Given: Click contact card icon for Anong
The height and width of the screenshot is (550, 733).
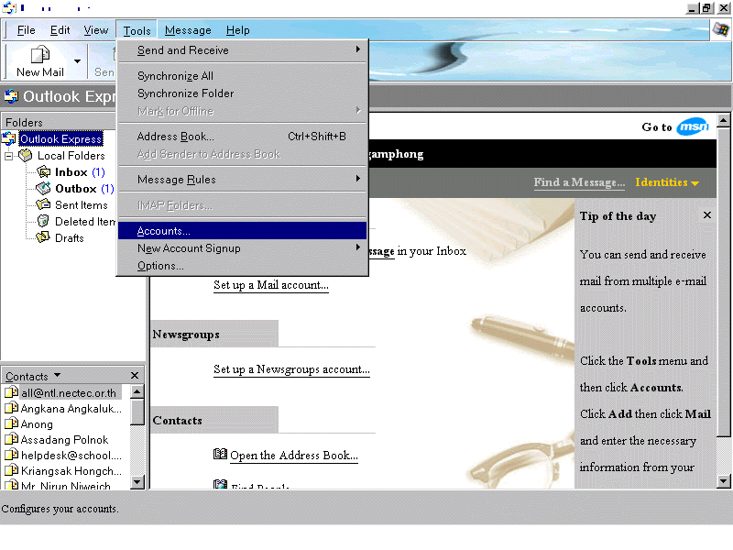Looking at the screenshot, I should tap(11, 423).
